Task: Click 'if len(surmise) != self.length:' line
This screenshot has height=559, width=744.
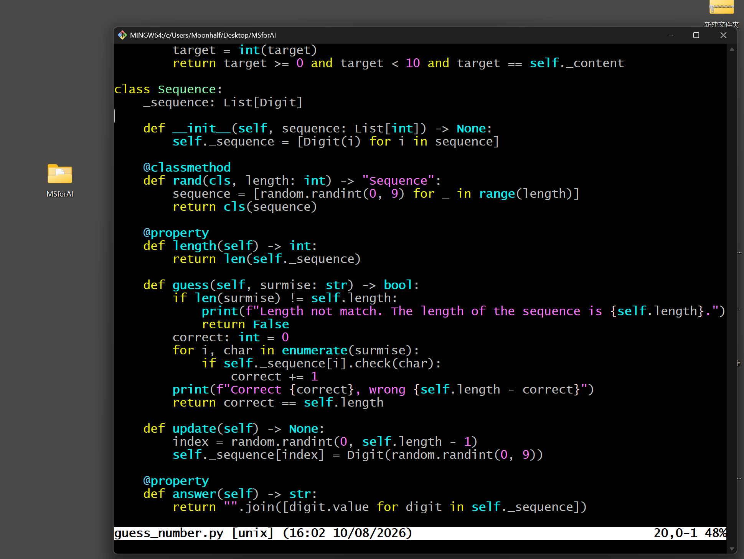Action: click(285, 298)
